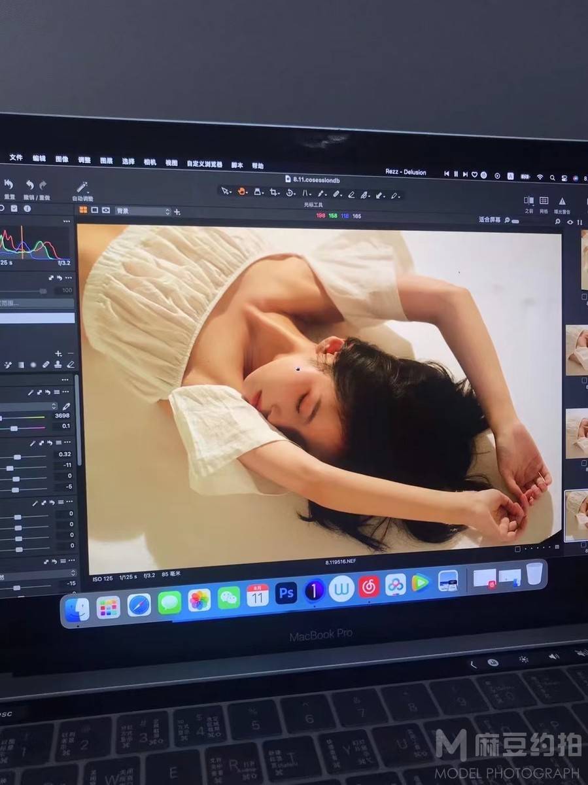The width and height of the screenshot is (588, 785).
Task: Toggle the exposure warning triangle icon
Action: 561,201
